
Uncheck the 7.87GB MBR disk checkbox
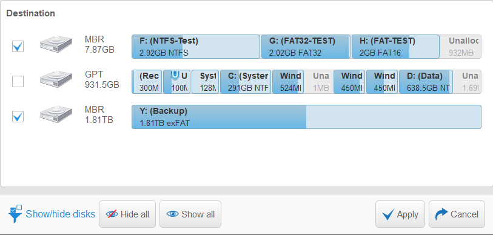coord(18,47)
